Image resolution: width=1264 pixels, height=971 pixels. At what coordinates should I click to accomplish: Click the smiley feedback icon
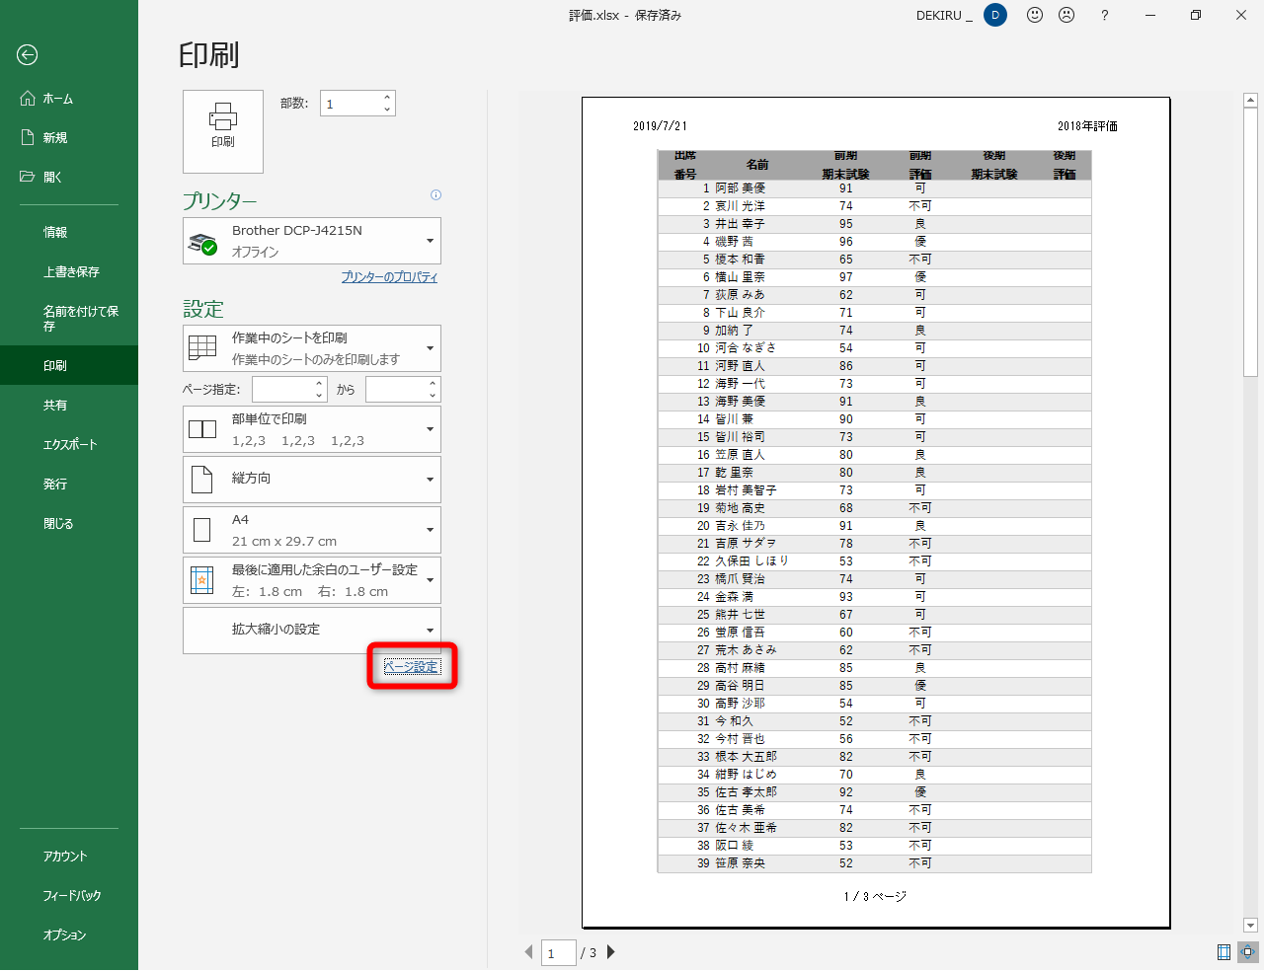click(x=1035, y=15)
